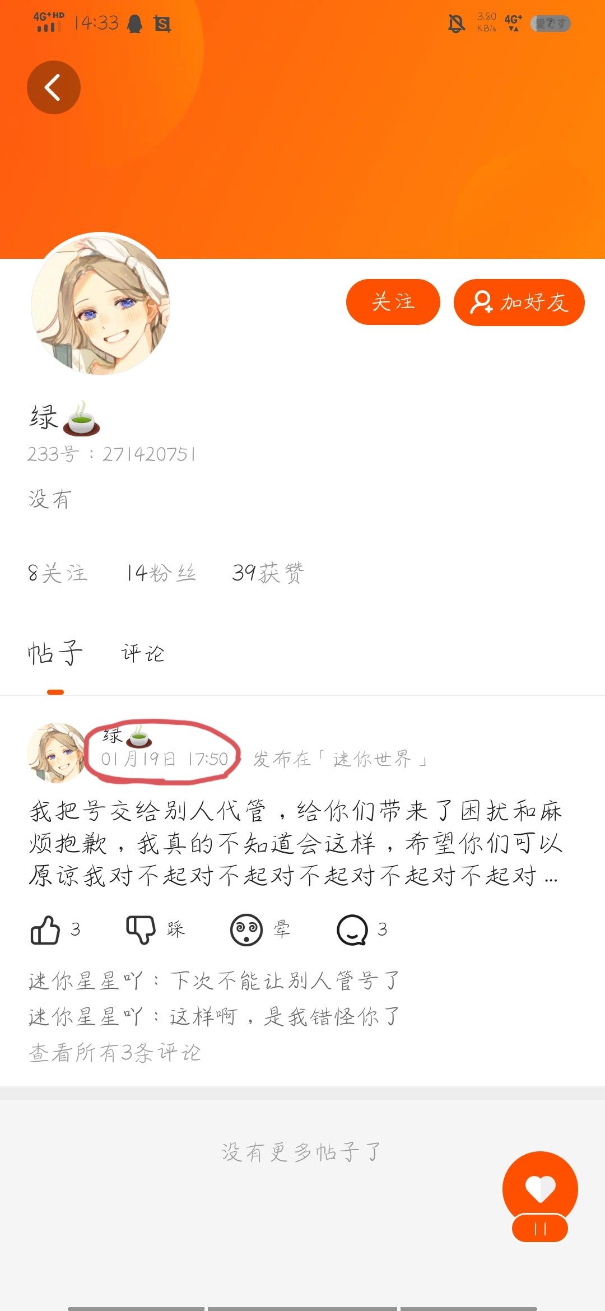Open the 8关注 following list
This screenshot has width=605, height=1311.
[58, 573]
